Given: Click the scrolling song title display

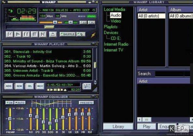Looking at the screenshot, I should tap(68, 10).
